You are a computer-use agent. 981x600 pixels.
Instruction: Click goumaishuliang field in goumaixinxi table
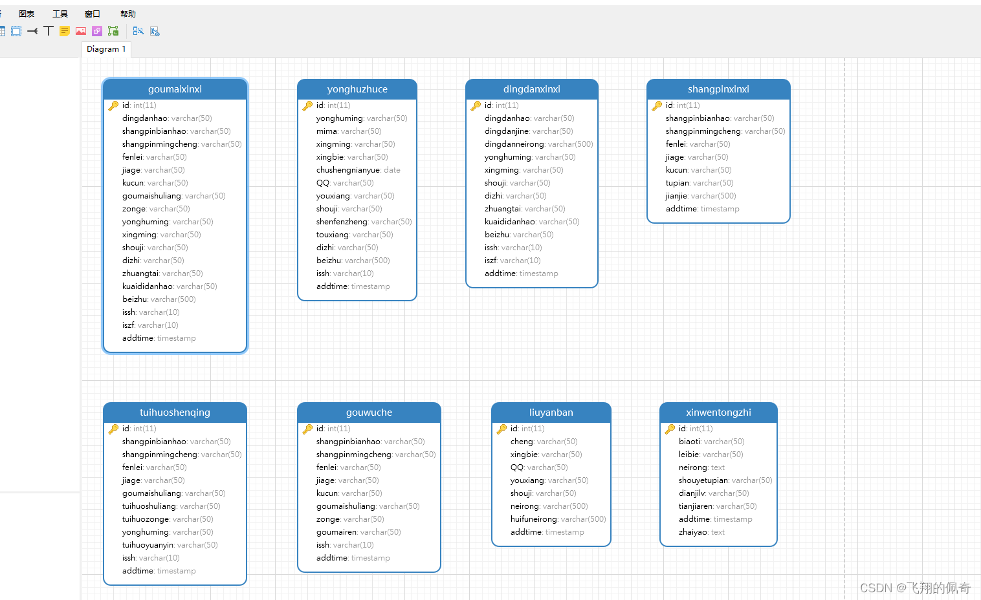click(x=174, y=196)
